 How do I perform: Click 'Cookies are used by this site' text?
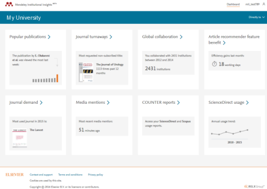click(x=46, y=180)
